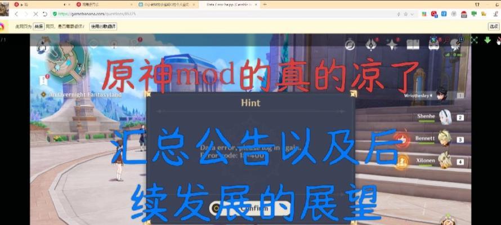Screen dimensions: 501x225
Task: Open the red-roofed shop extension icon
Action: [464, 14]
